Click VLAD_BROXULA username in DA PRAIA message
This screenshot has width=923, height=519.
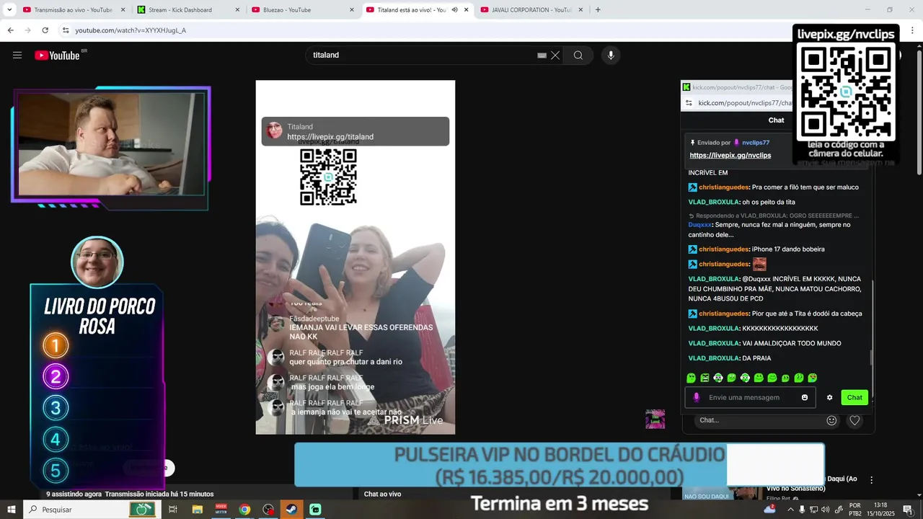(x=714, y=358)
